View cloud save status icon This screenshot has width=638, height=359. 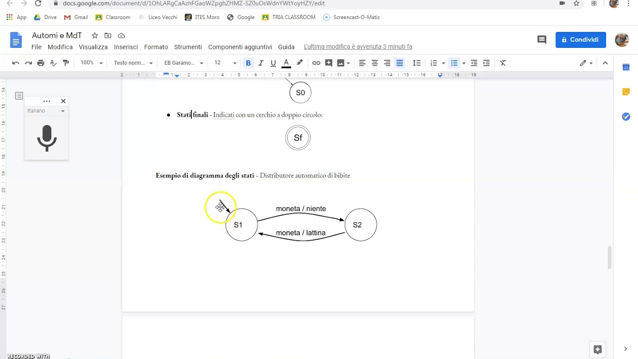(121, 35)
